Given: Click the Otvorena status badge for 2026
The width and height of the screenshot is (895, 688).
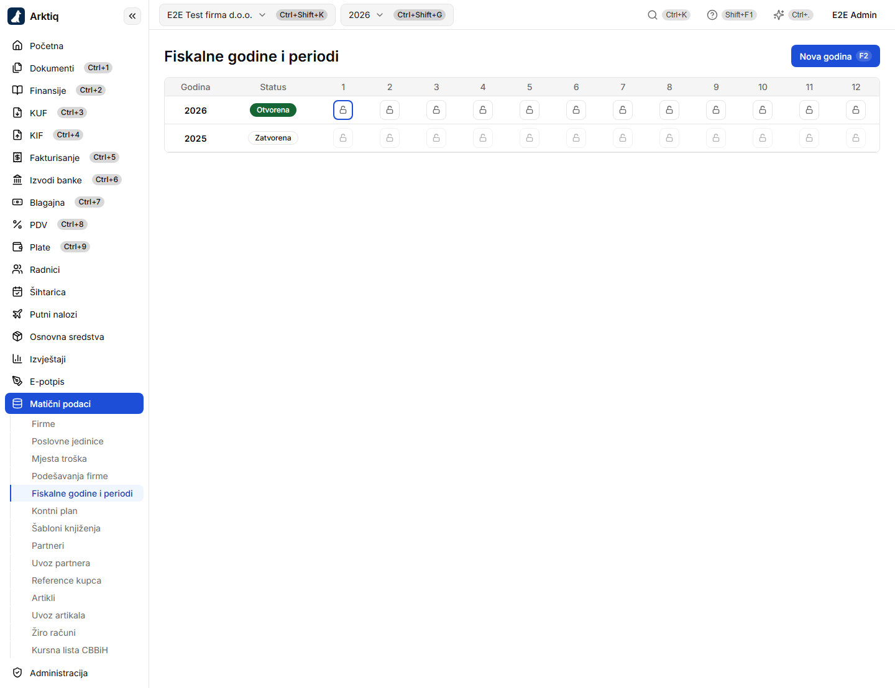Looking at the screenshot, I should 273,110.
